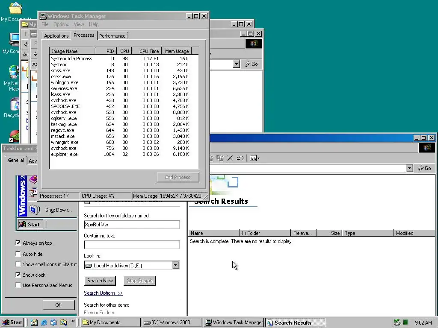
Task: Enable the Auto hide checkbox
Action: pyautogui.click(x=18, y=254)
